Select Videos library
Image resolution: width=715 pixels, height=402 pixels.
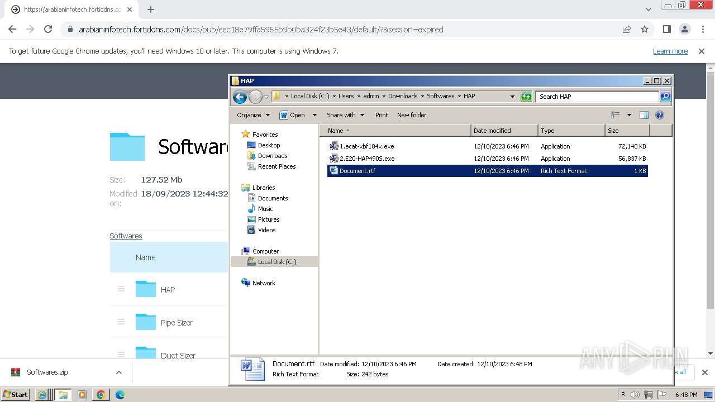click(266, 230)
